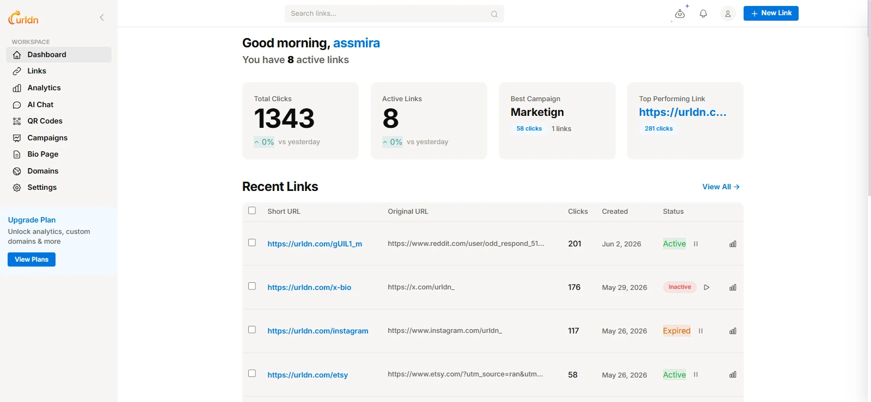Open the Dashboard page in sidebar
871x402 pixels.
59,54
